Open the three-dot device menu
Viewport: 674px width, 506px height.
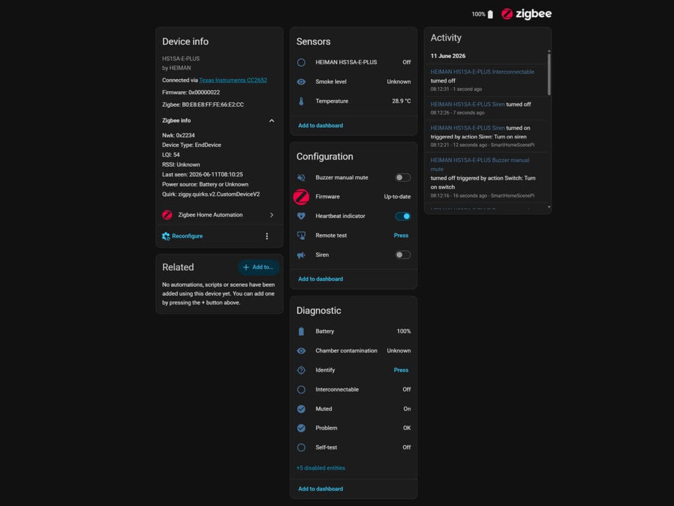coord(267,237)
